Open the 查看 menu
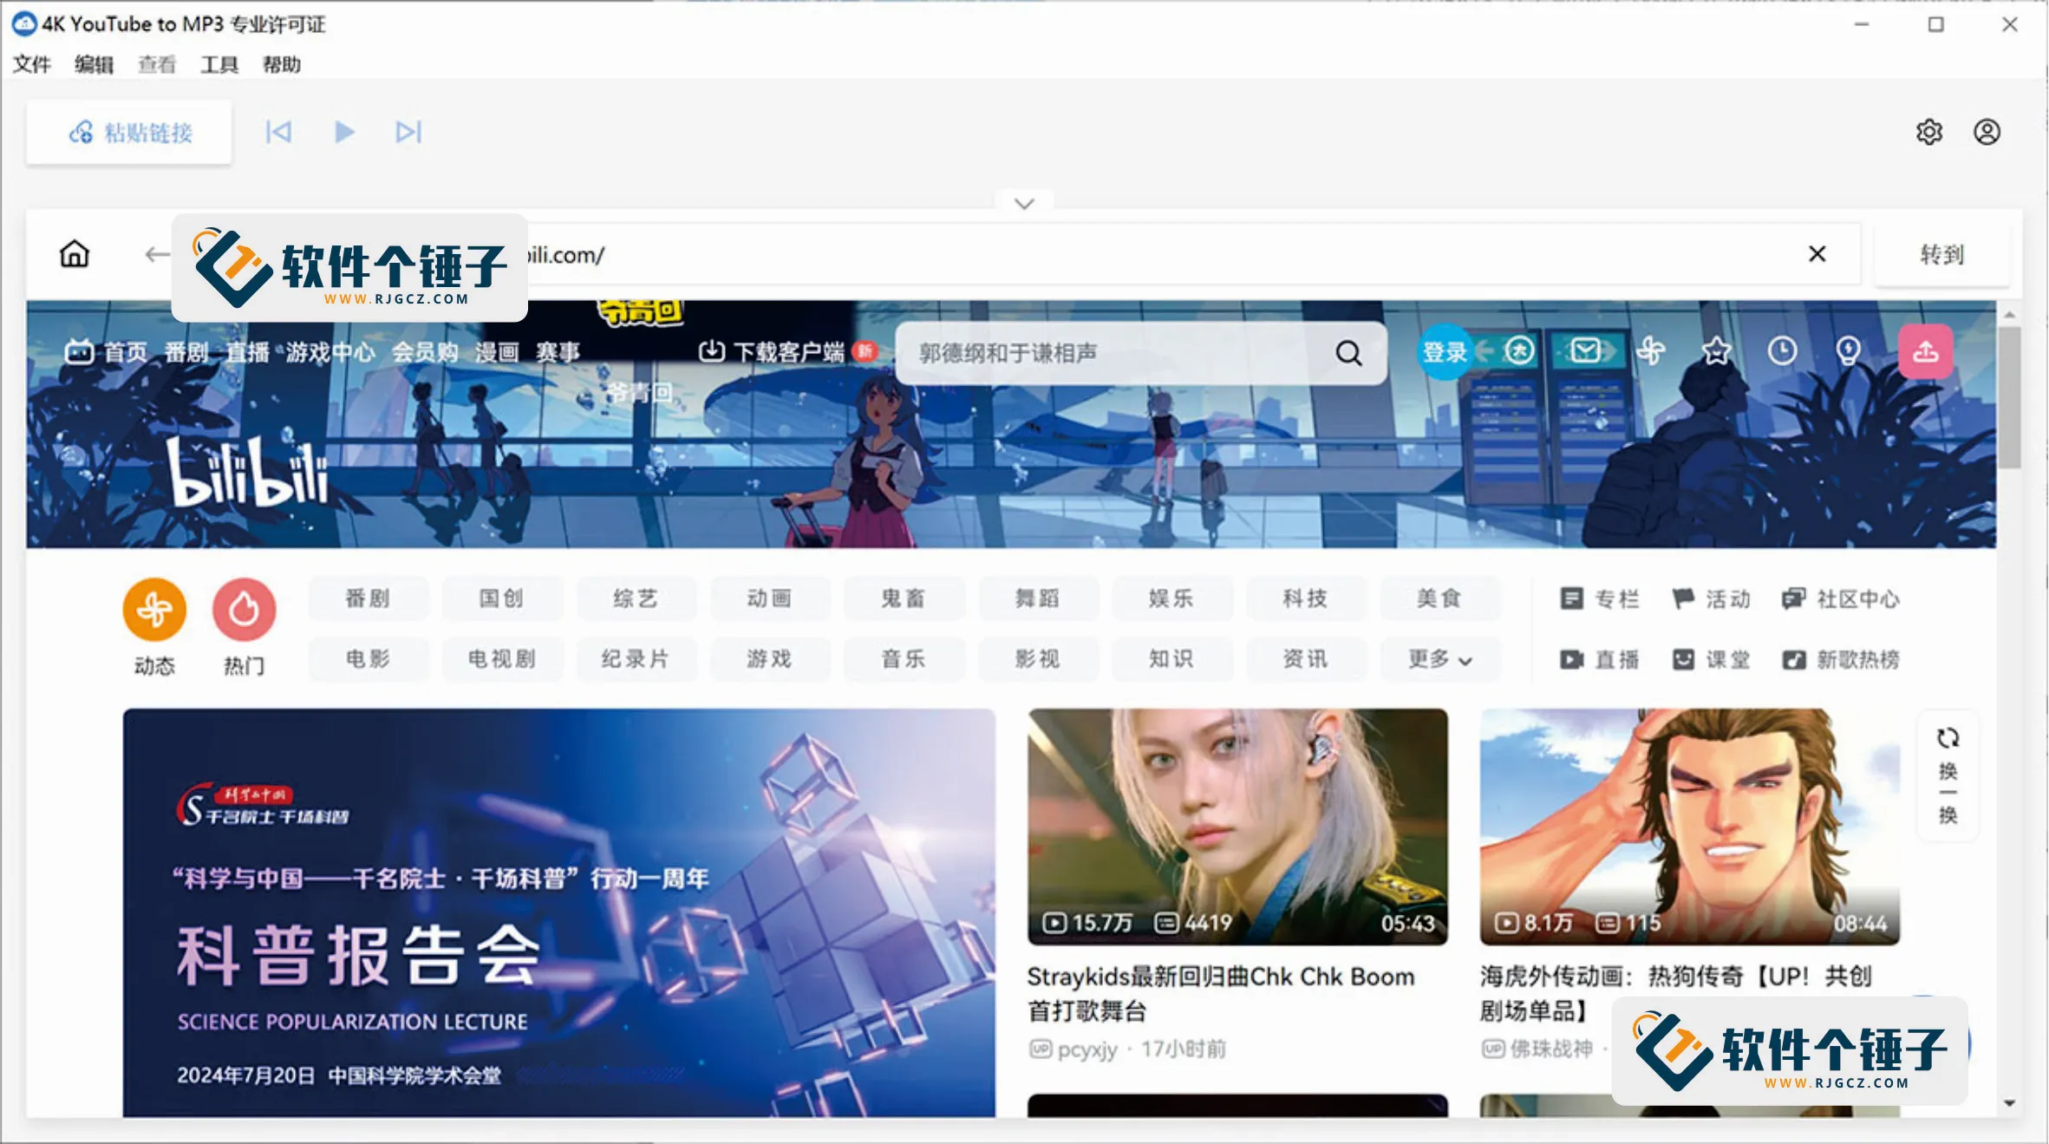 click(156, 64)
